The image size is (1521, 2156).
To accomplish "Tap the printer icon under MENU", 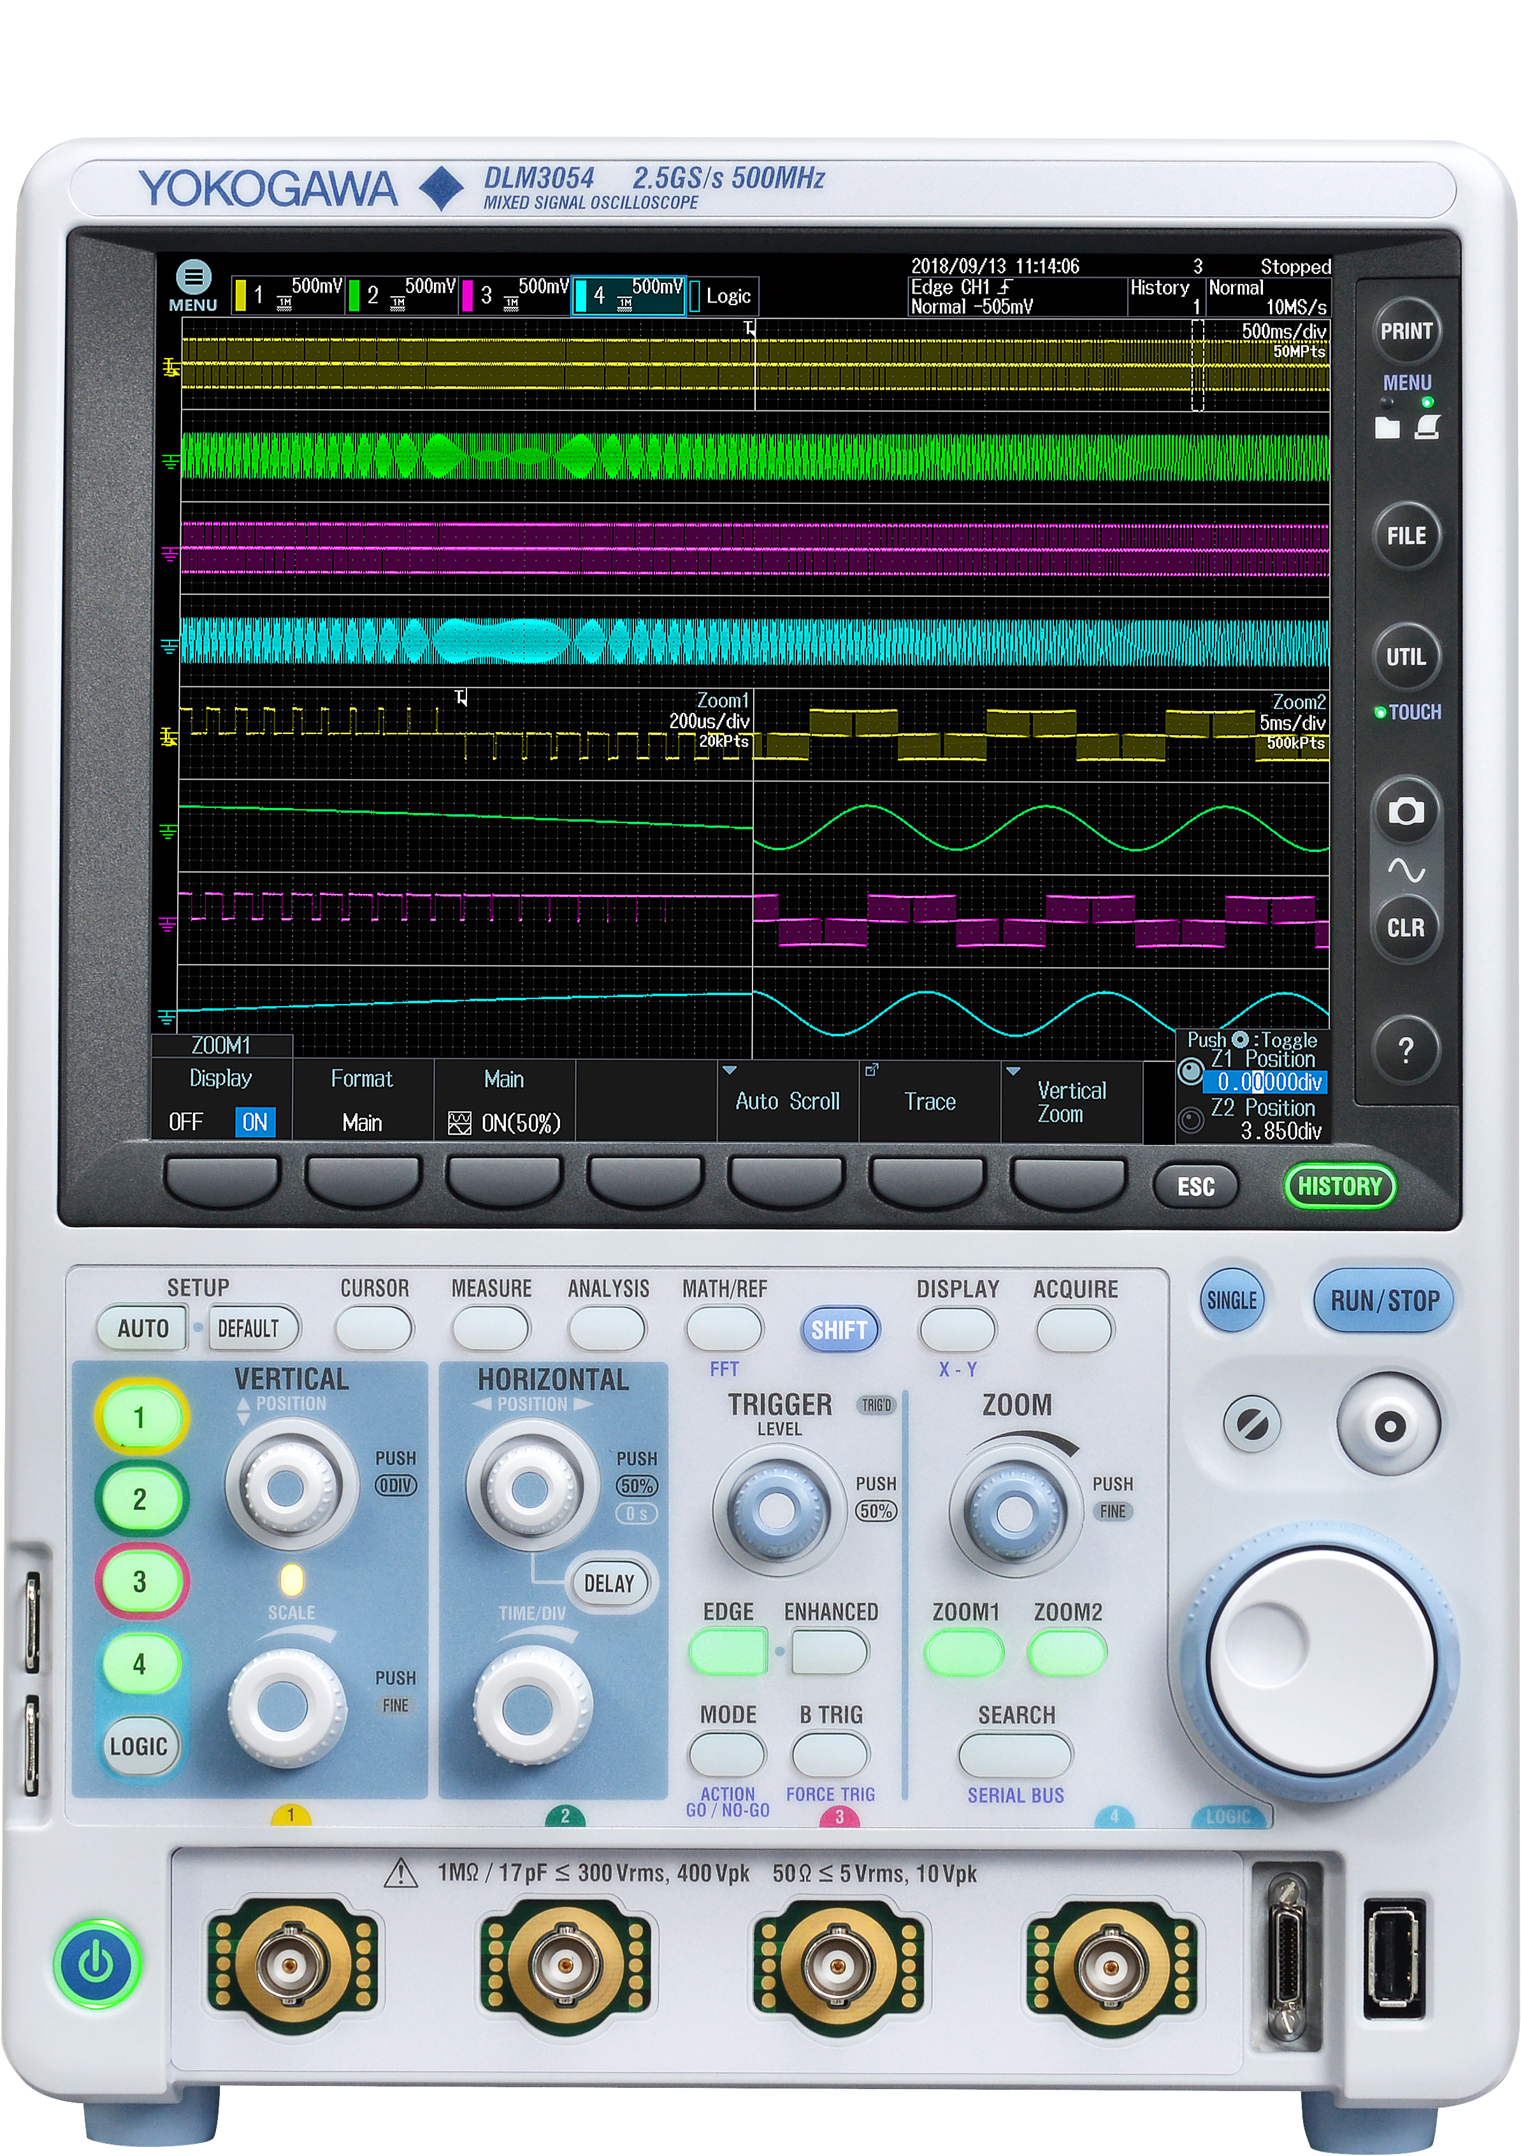I will click(1427, 428).
